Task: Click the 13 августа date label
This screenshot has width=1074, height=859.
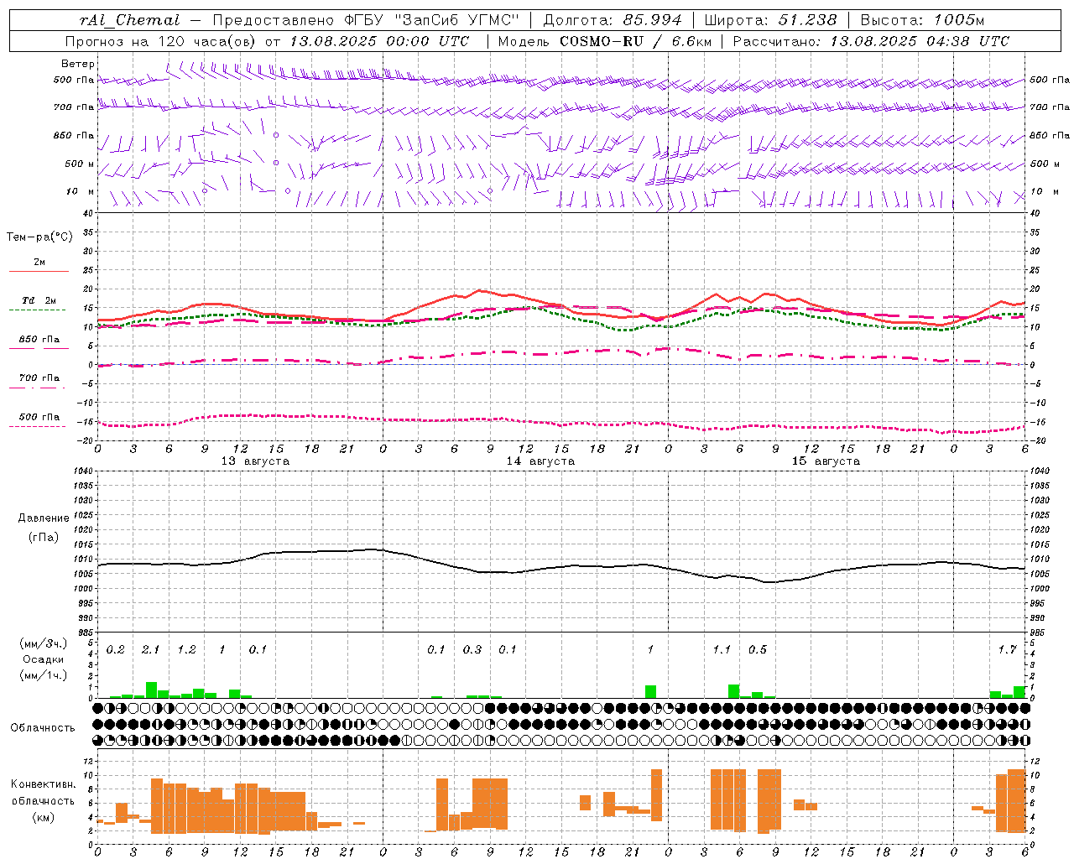Action: point(255,461)
